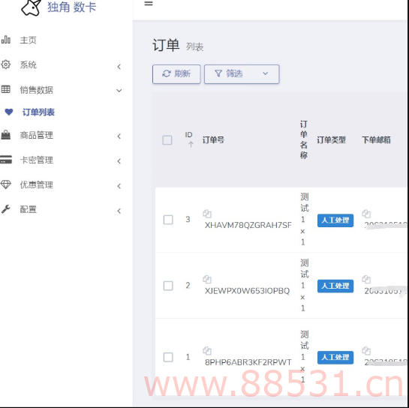Open the 卡密管理 sidebar menu

point(37,160)
